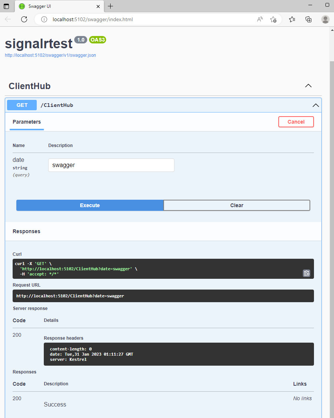Focus the date parameter input field

point(111,165)
